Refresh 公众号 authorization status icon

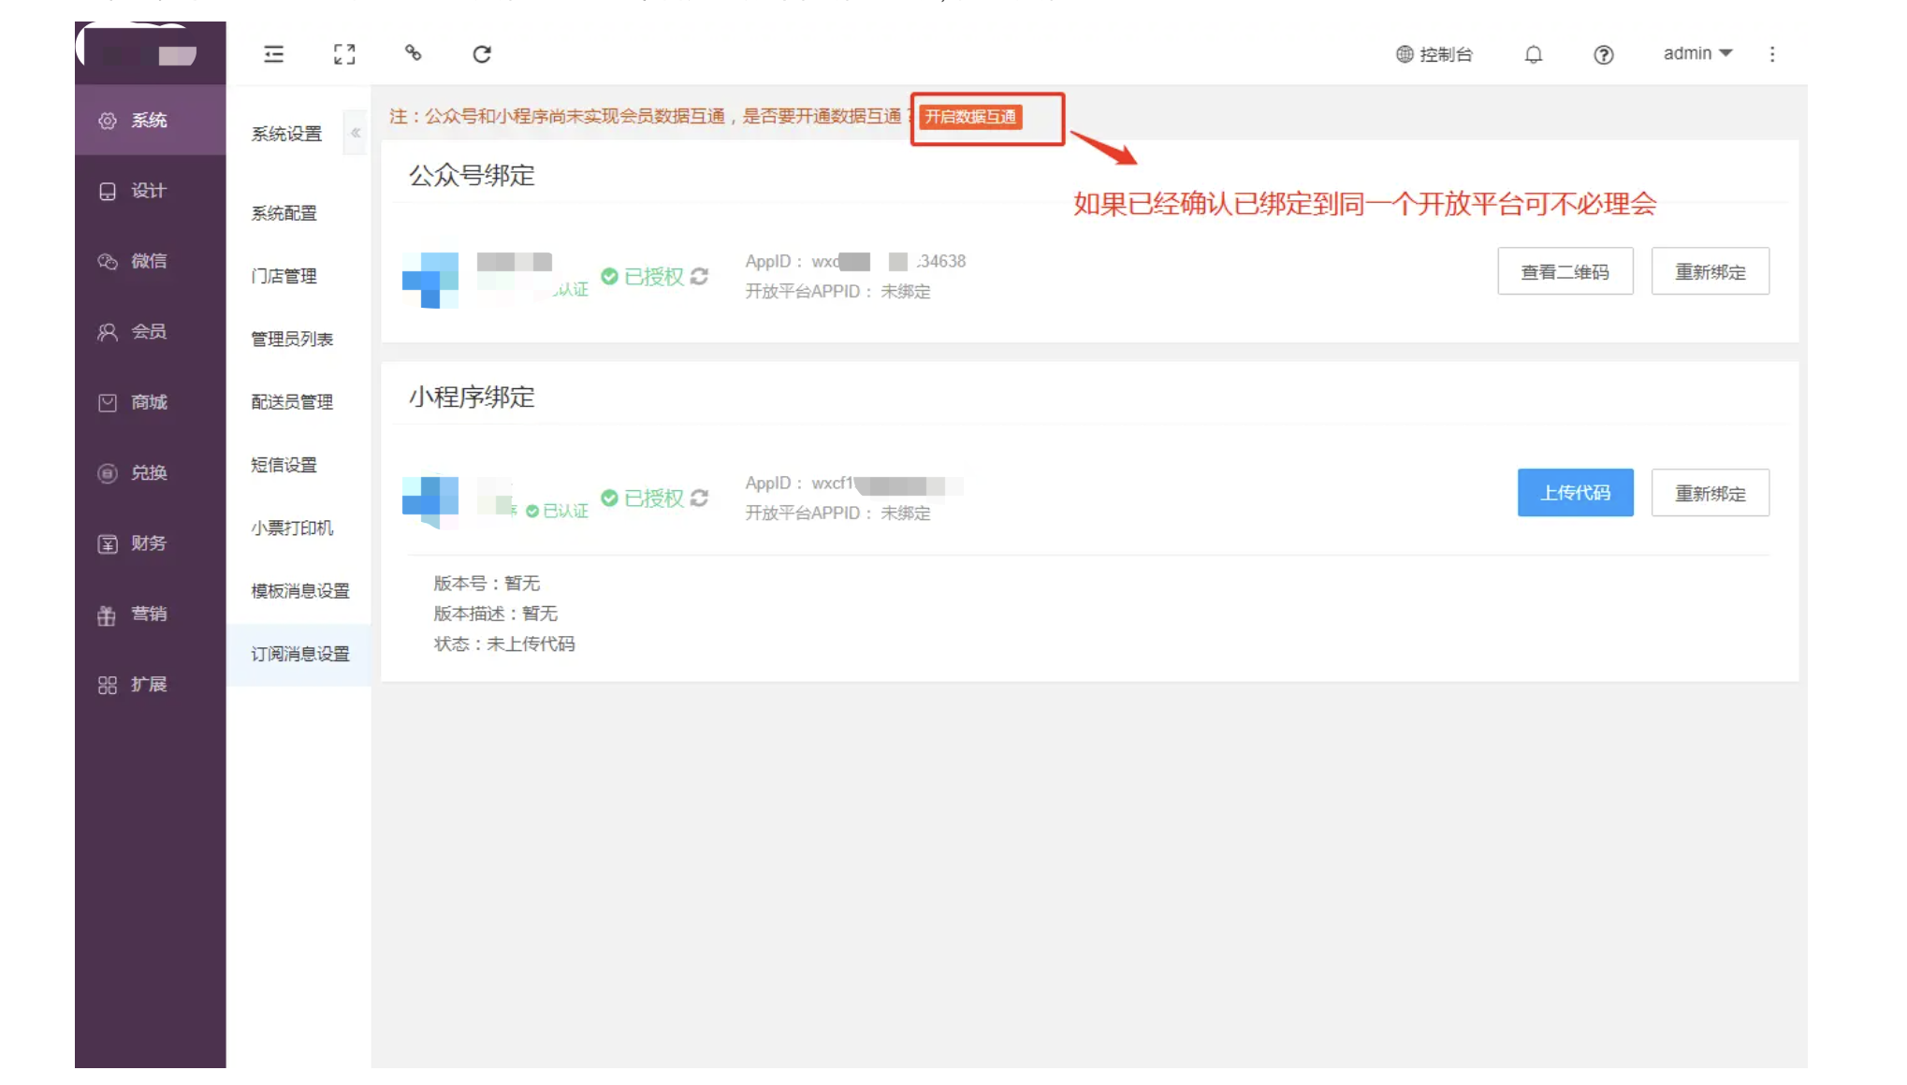(699, 277)
